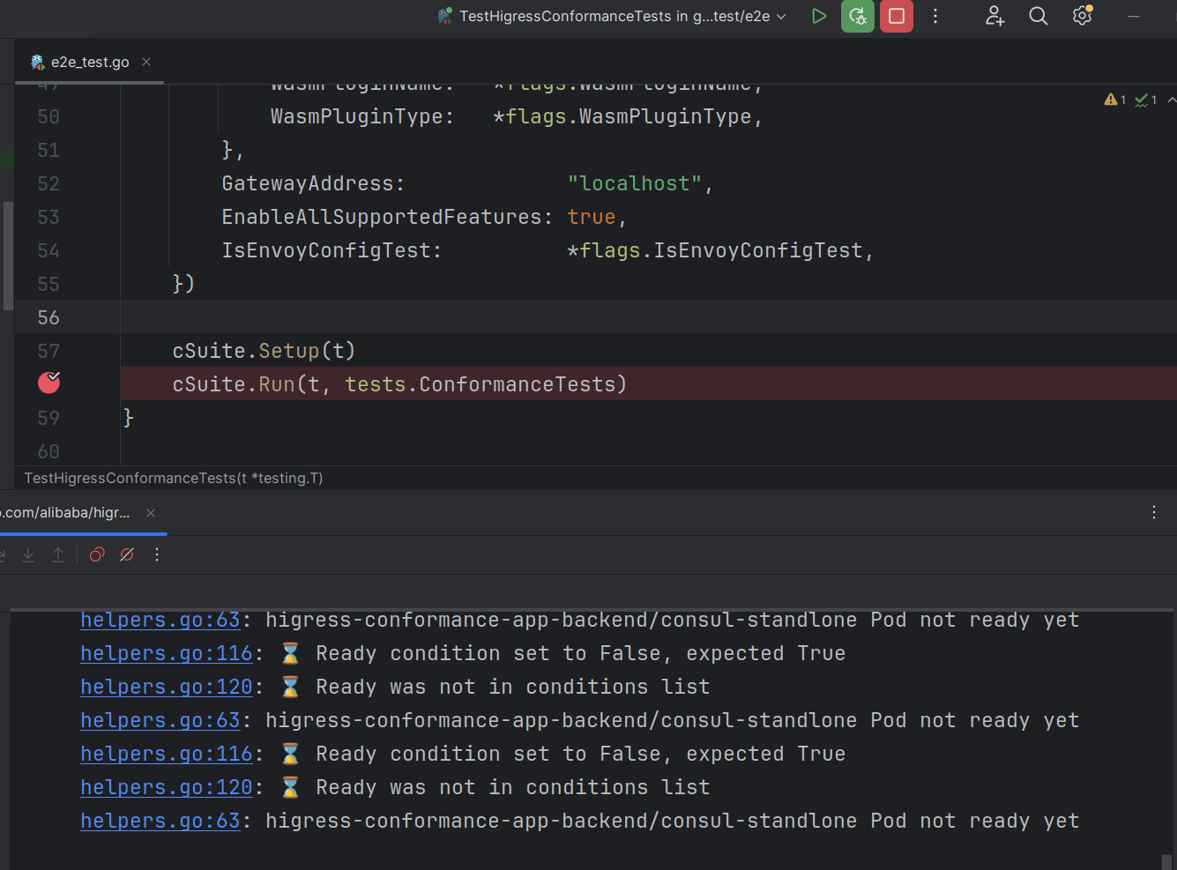Open Code With Me add-user icon
Screen dimensions: 1177x870
pos(994,16)
